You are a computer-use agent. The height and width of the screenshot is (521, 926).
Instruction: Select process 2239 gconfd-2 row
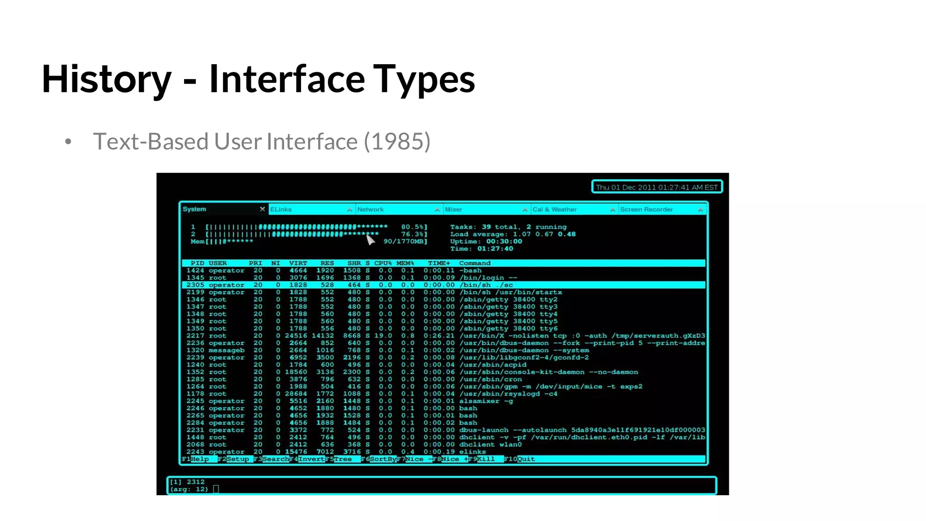click(444, 357)
